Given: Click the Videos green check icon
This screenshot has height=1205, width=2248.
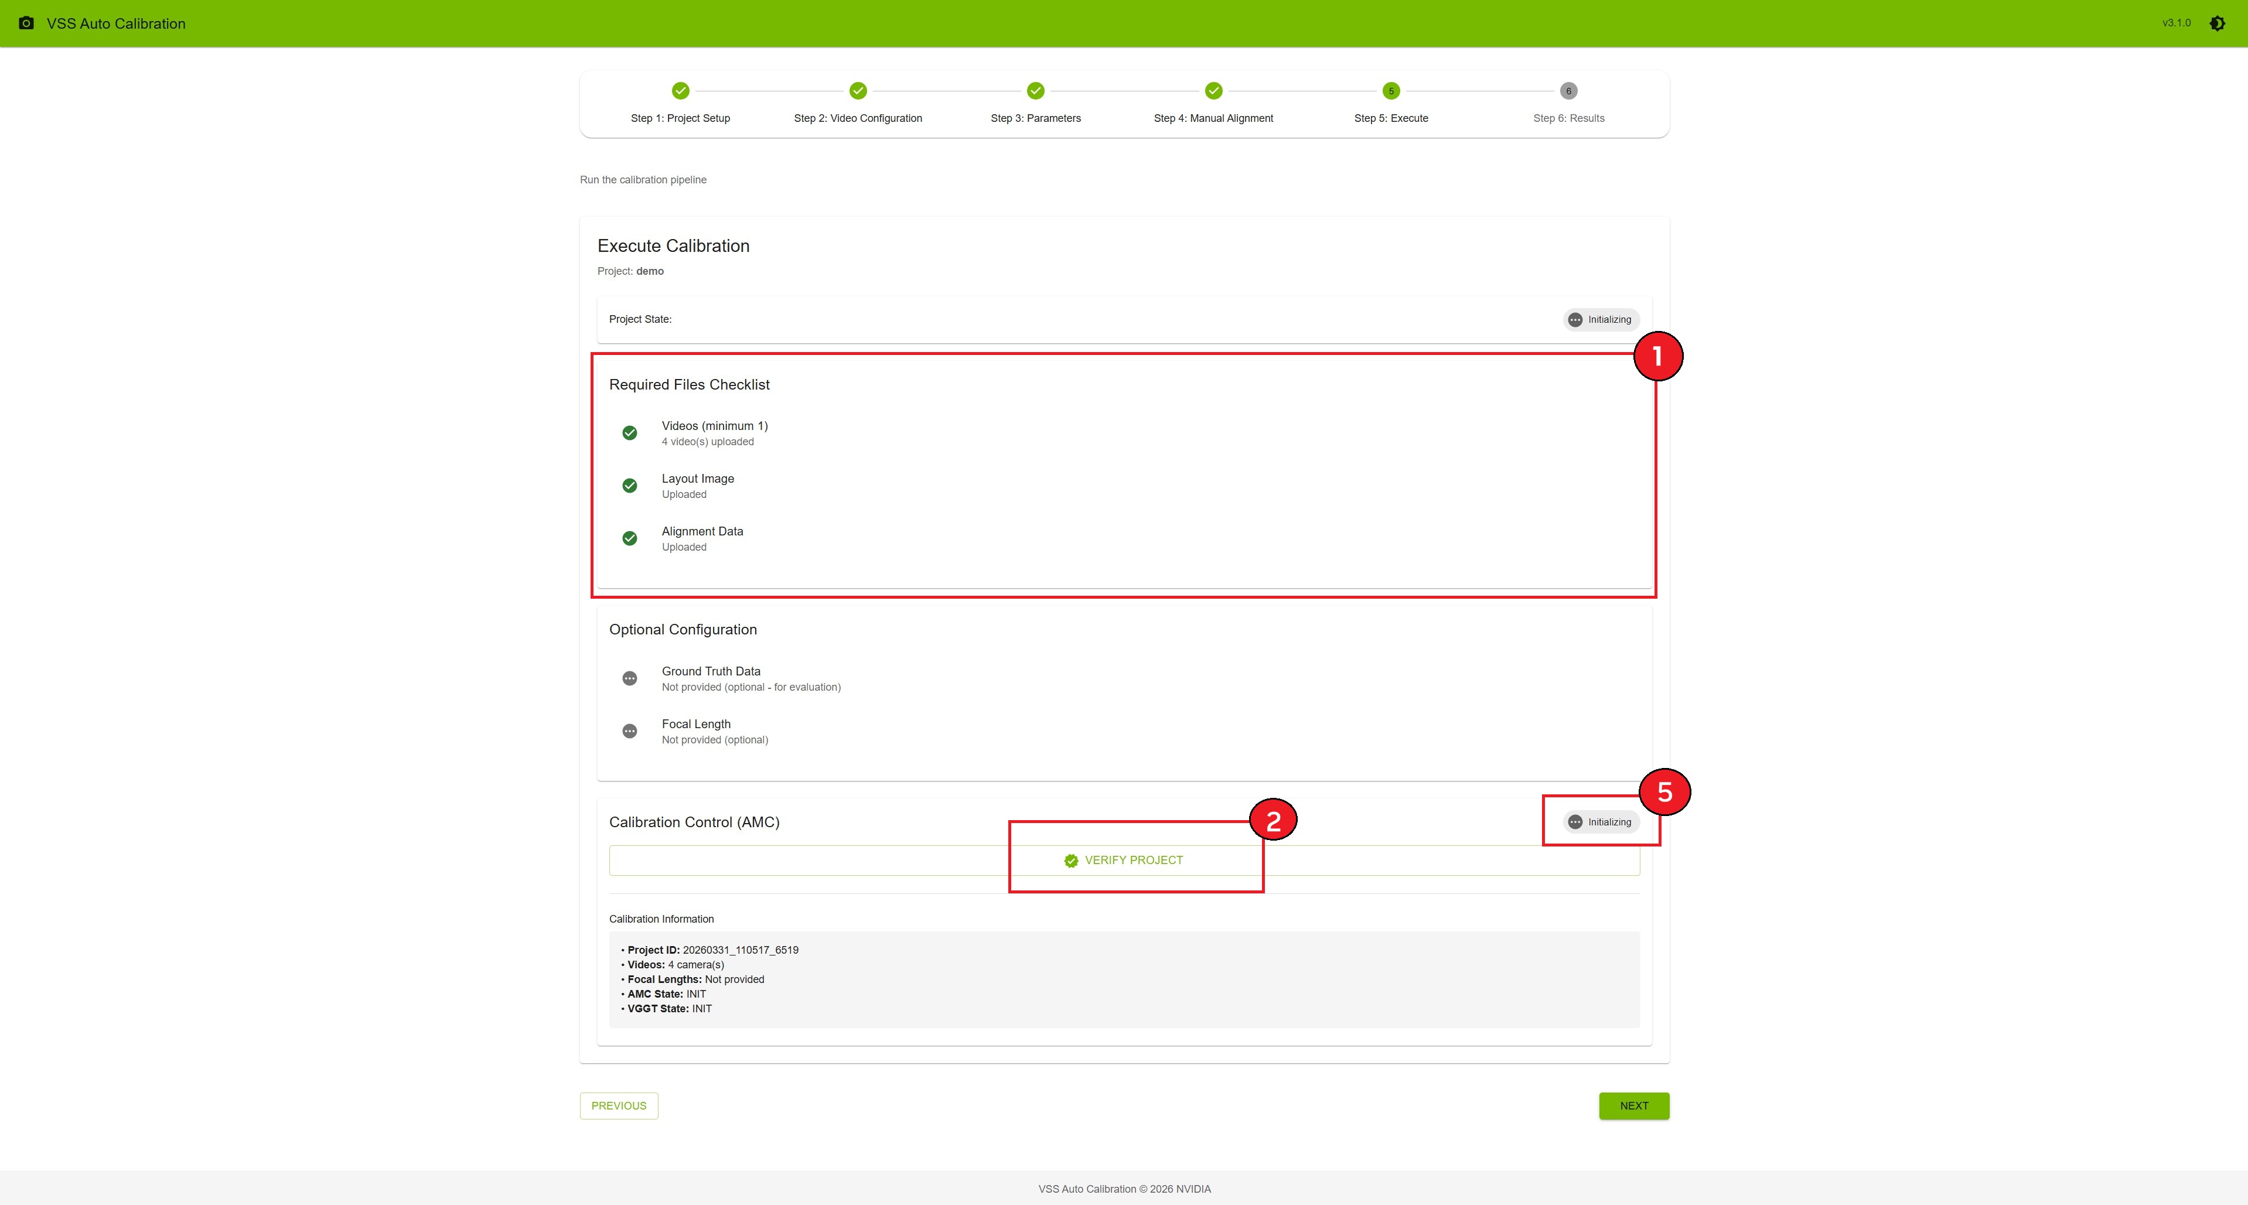Looking at the screenshot, I should click(x=629, y=433).
